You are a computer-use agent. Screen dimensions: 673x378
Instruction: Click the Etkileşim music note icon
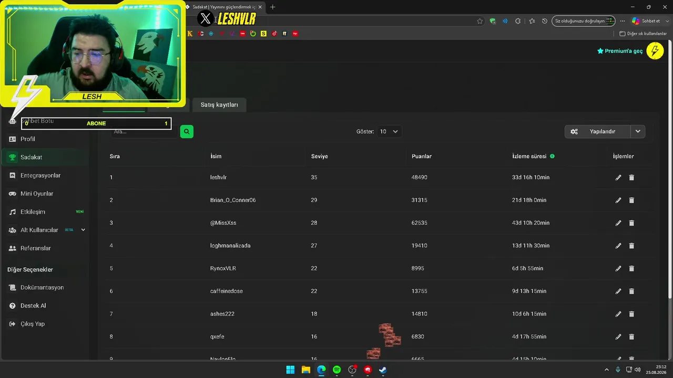click(x=13, y=212)
